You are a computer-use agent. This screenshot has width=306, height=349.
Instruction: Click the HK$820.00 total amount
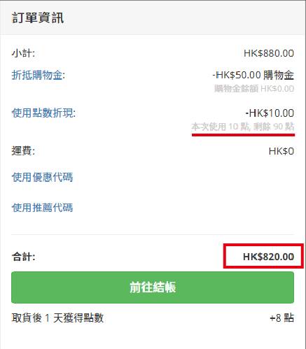coord(268,257)
